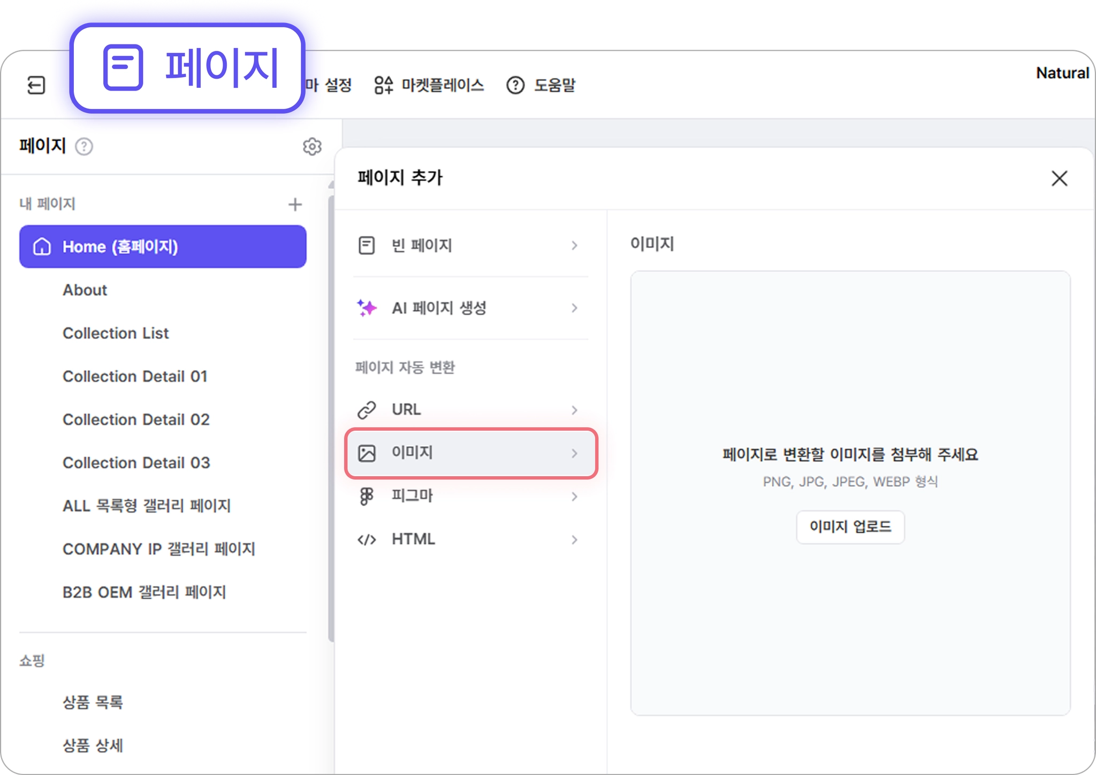Expand the 피그마 option chevron
Viewport: 1096px width, 775px height.
click(x=574, y=496)
